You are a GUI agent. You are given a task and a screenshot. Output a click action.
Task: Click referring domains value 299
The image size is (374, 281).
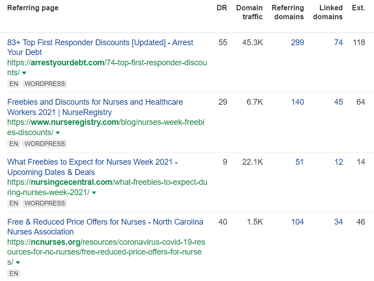click(297, 43)
